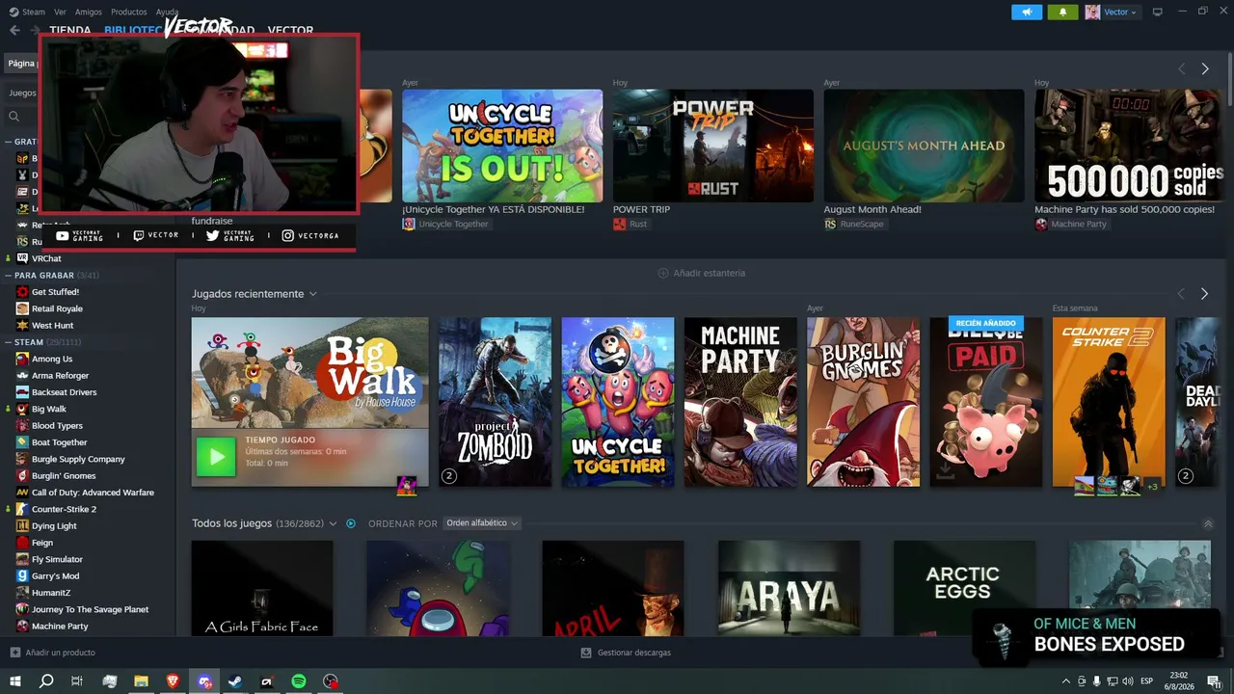Viewport: 1234px width, 694px height.
Task: Open the Vector account dropdown
Action: pos(1112,12)
